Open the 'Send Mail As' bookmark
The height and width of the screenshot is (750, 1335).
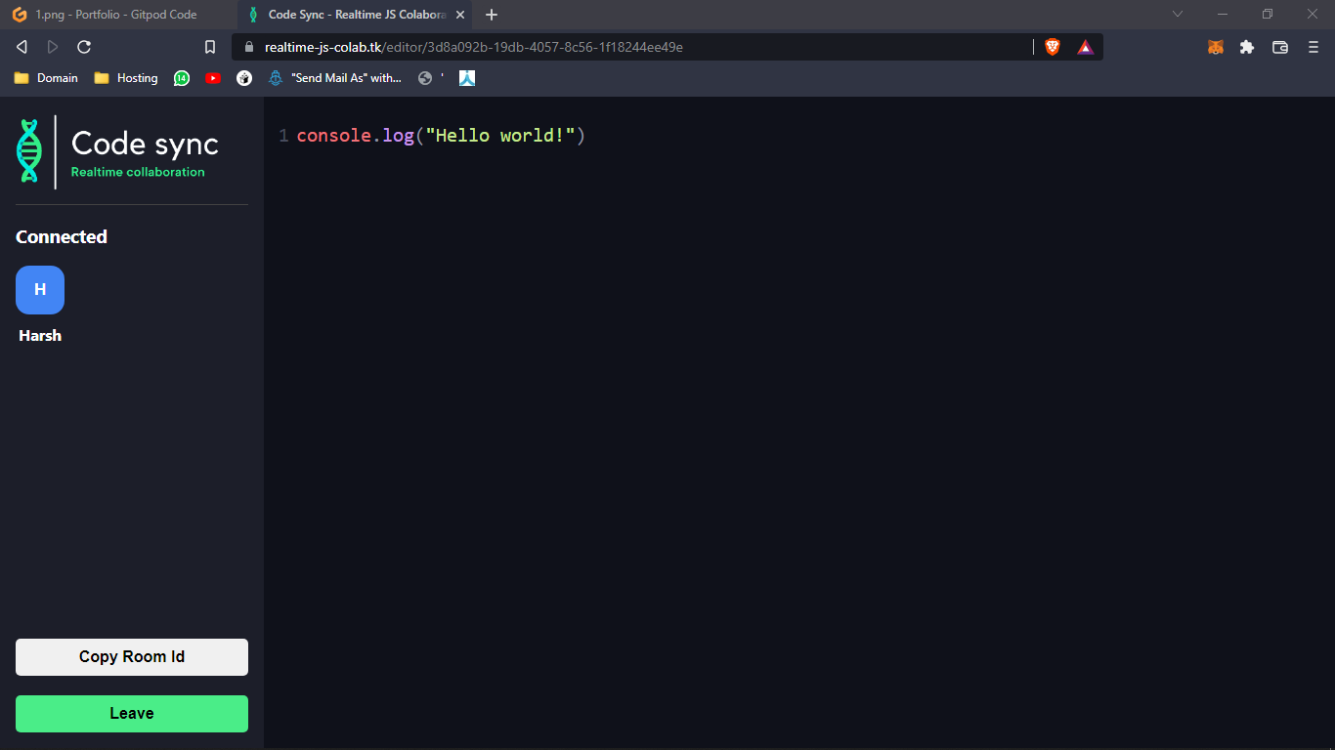335,78
